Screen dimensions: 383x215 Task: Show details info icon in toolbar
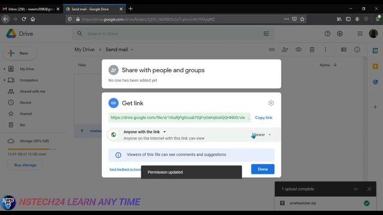(x=357, y=50)
